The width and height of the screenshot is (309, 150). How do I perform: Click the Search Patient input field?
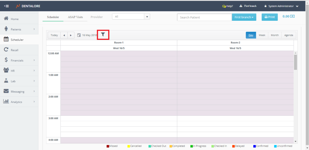click(204, 17)
